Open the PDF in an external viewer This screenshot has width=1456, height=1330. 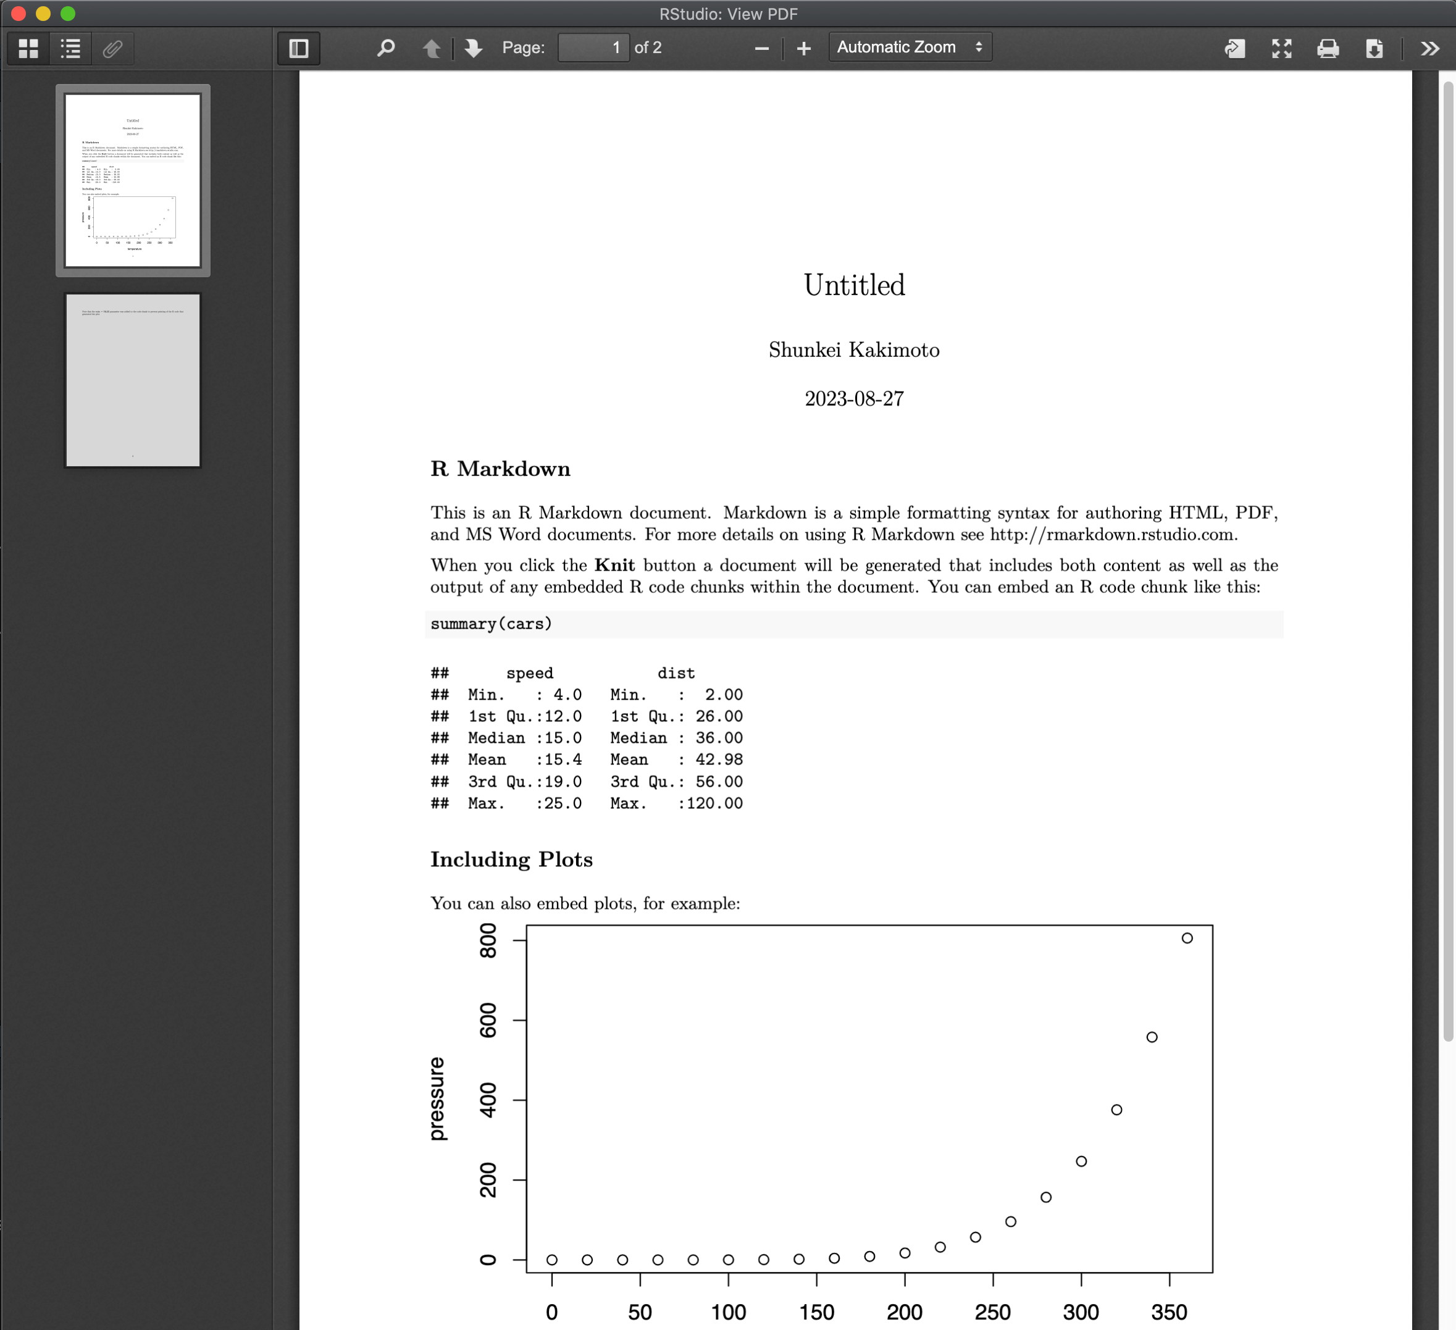point(1234,48)
